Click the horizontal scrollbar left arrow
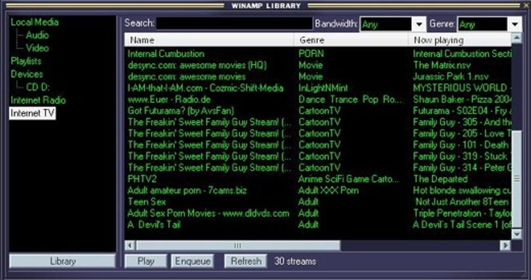The height and width of the screenshot is (280, 531). tap(130, 245)
